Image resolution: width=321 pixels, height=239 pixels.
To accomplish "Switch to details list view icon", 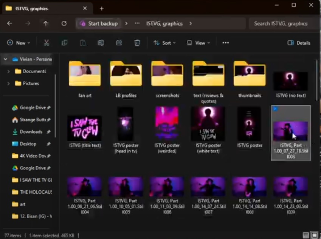I will click(x=305, y=235).
